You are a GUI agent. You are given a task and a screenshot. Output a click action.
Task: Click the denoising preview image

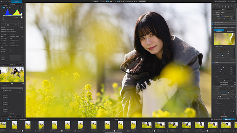tap(224, 39)
